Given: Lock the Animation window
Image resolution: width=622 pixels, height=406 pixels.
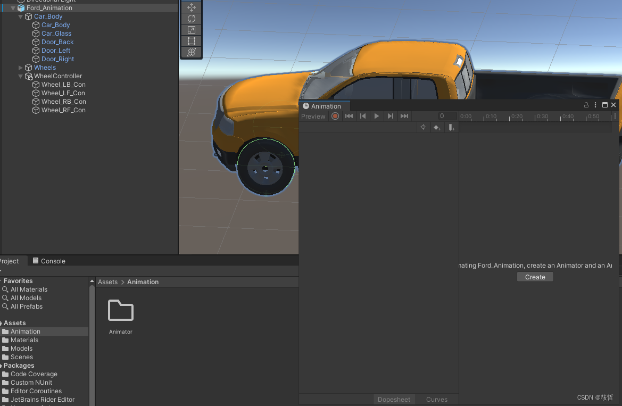Looking at the screenshot, I should [x=586, y=105].
